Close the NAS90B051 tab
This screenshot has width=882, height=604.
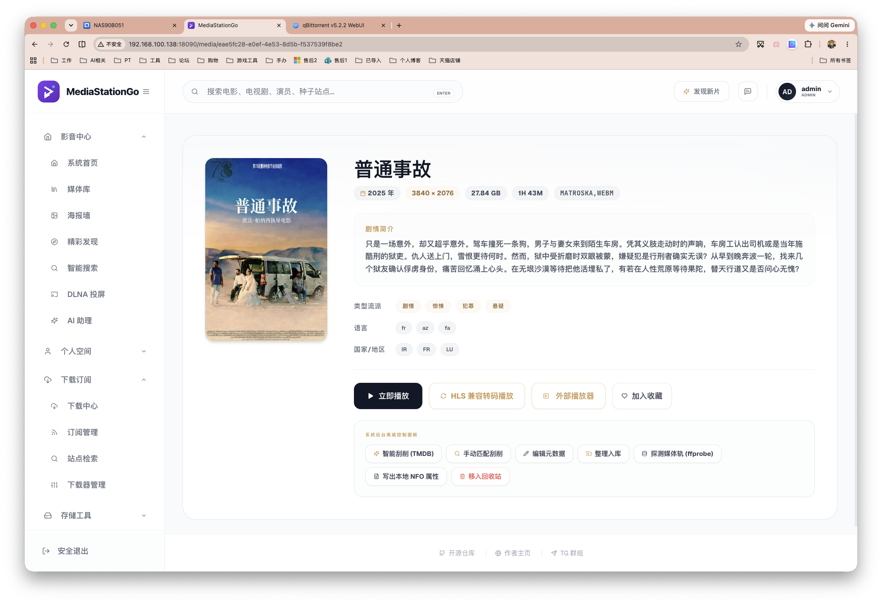pos(175,25)
